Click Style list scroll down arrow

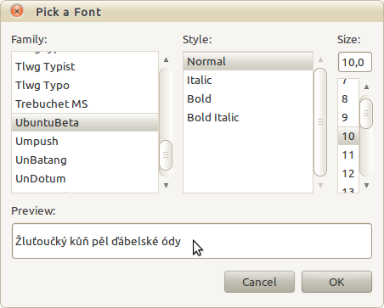pyautogui.click(x=320, y=185)
